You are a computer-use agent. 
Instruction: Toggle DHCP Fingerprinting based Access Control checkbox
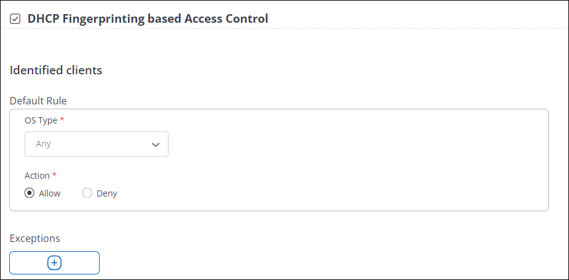[x=15, y=19]
